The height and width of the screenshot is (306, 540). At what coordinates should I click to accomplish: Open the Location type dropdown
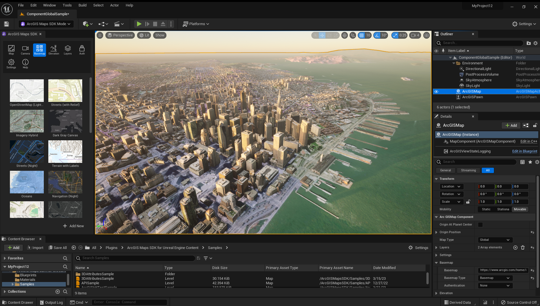[x=452, y=187]
